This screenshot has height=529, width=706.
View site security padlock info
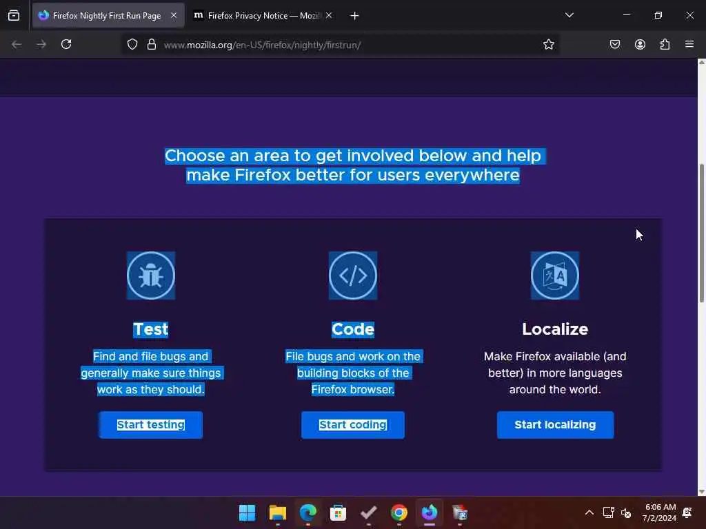152,44
